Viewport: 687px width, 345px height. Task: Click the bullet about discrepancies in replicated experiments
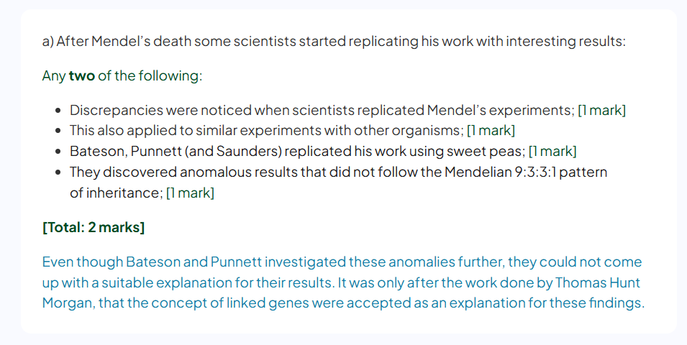[x=348, y=110]
